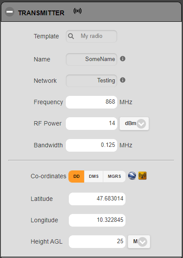The image size is (183, 258).
Task: Collapse the Transmitter panel with minus icon
Action: click(x=10, y=12)
